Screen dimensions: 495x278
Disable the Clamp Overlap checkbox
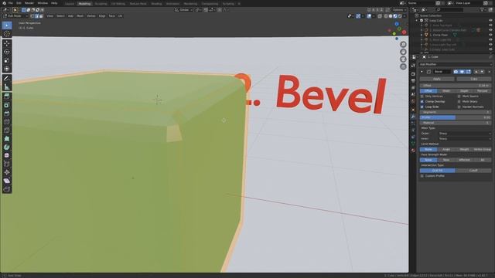tap(422, 101)
